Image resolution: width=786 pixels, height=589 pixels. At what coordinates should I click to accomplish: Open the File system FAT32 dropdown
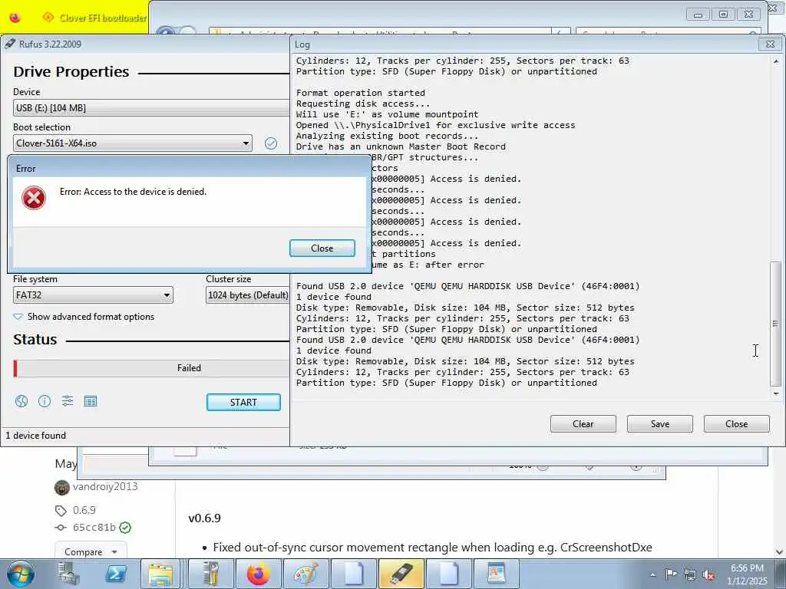[x=93, y=295]
